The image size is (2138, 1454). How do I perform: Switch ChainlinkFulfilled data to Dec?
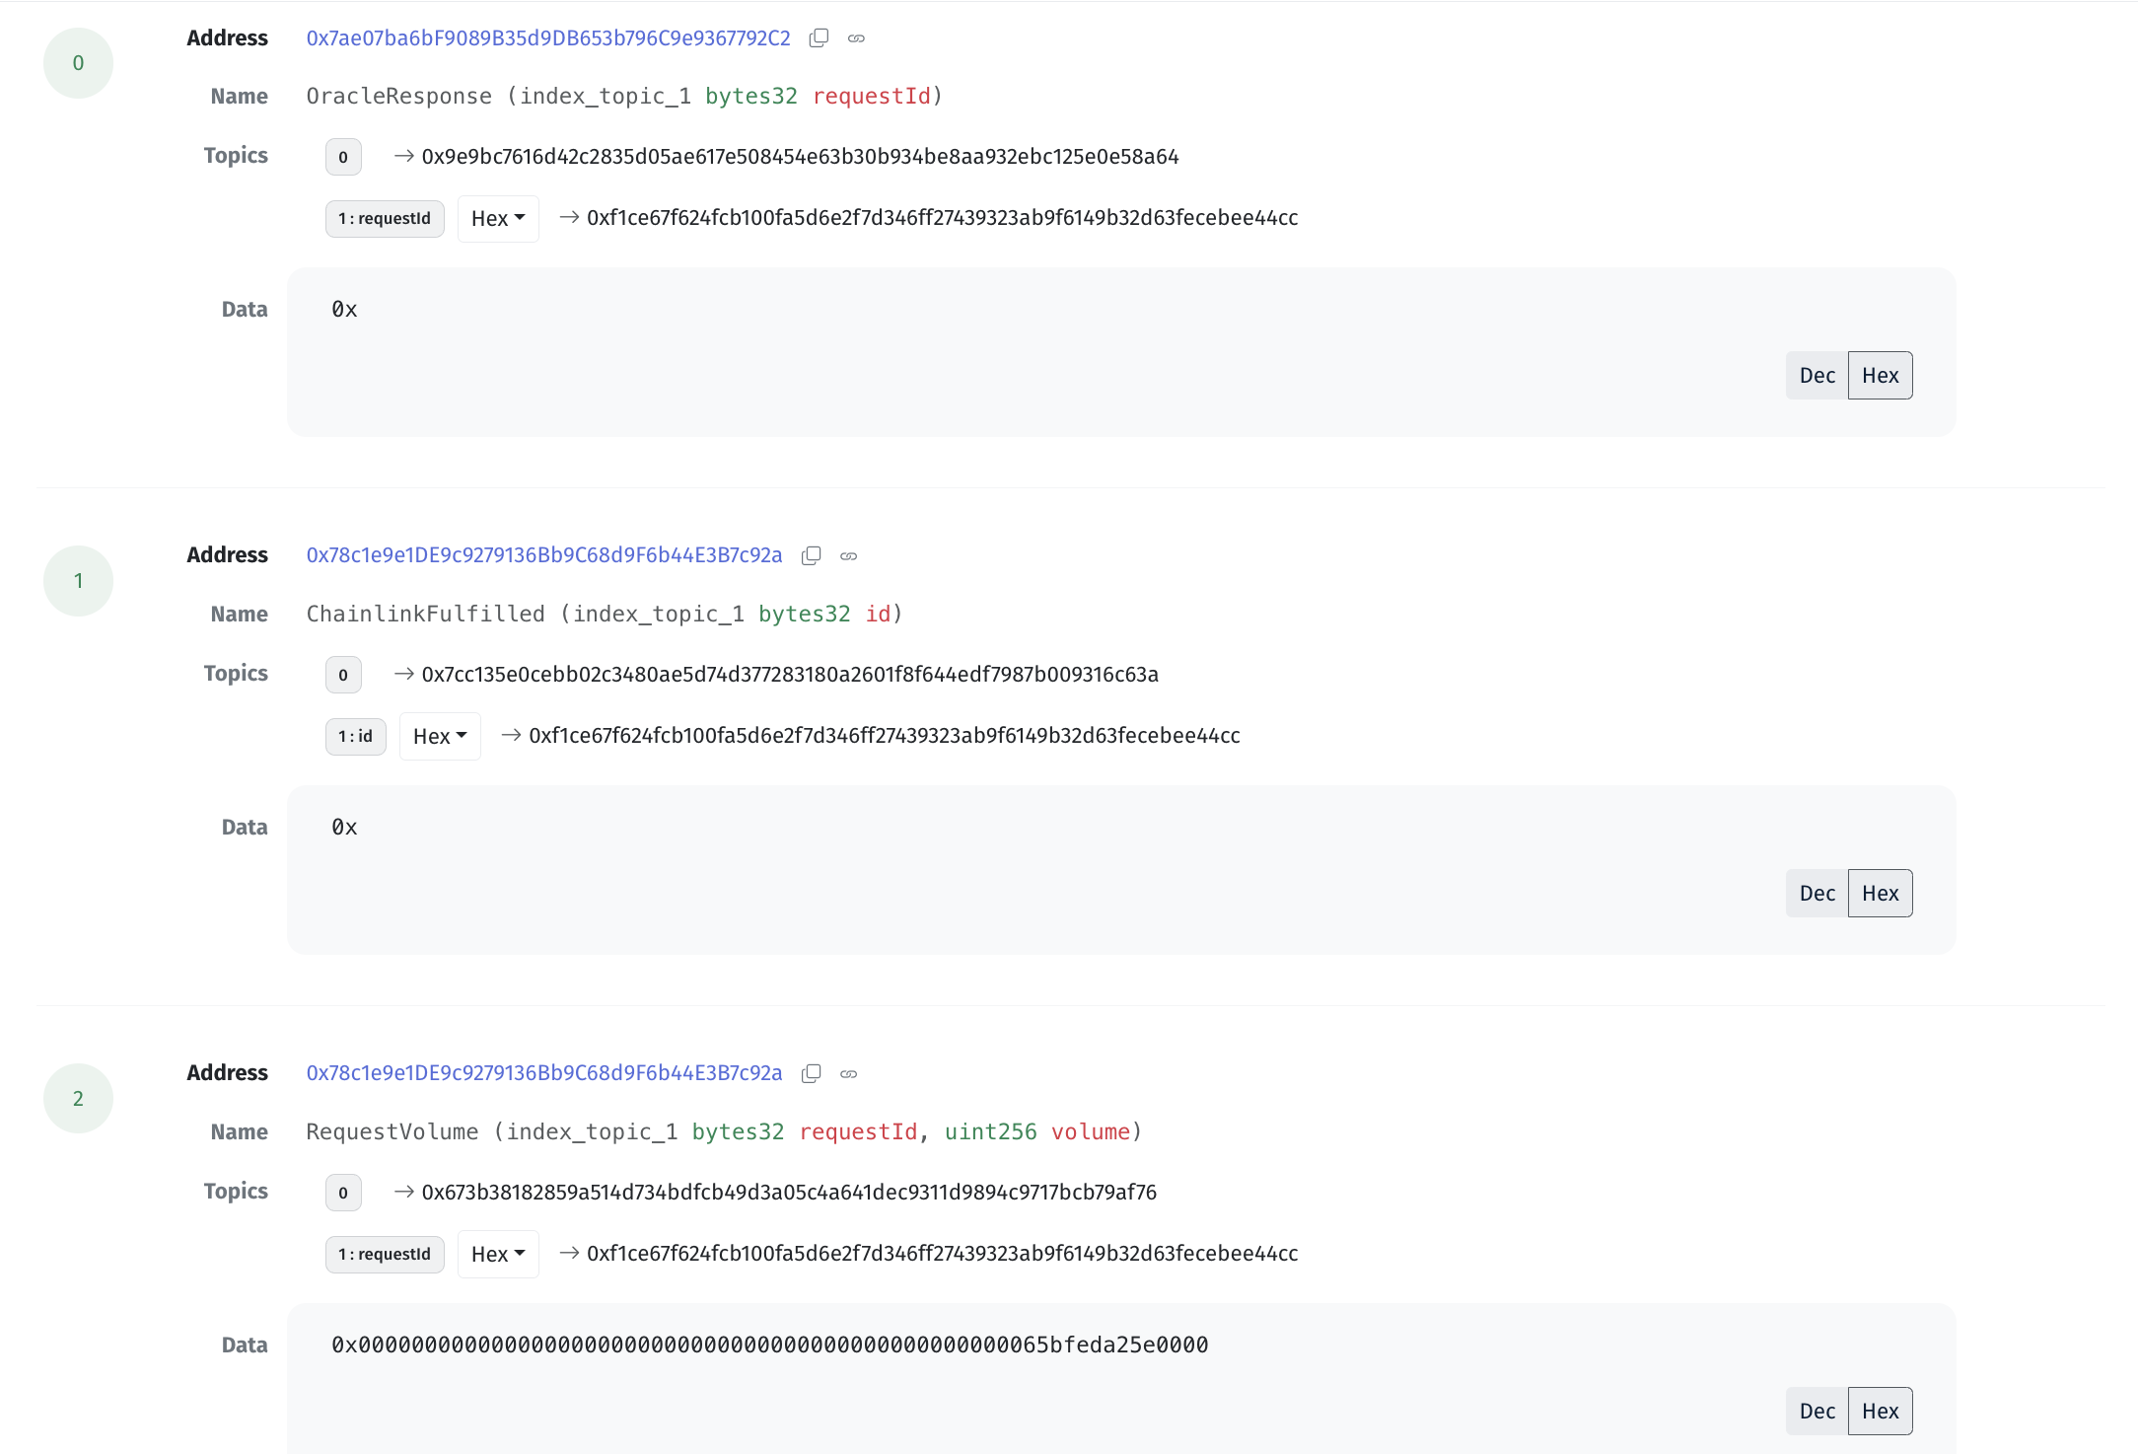[x=1817, y=894]
